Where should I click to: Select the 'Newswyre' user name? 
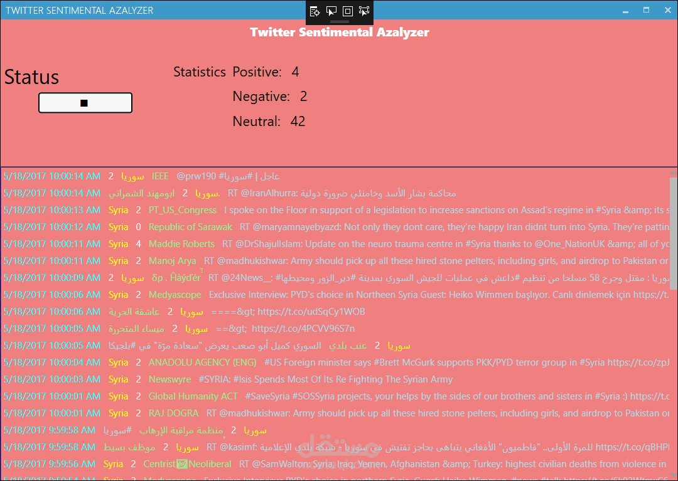pos(170,379)
